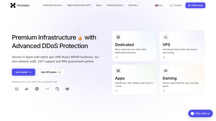Open the Client area
The height and width of the screenshot is (121, 216).
[x=195, y=5]
